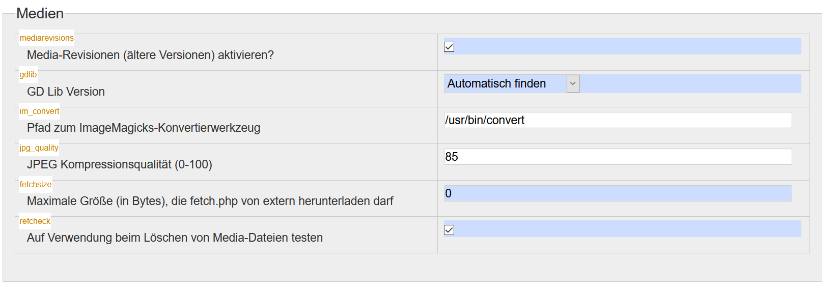This screenshot has height=290, width=837.
Task: Click the GD Lib Version label
Action: point(66,92)
